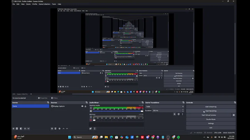The width and height of the screenshot is (250, 140).
Task: Click the Start Recording button
Action: 211,111
